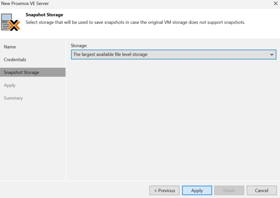Go to the Name wizard step
Viewport: 280px width, 198px height.
[x=10, y=47]
